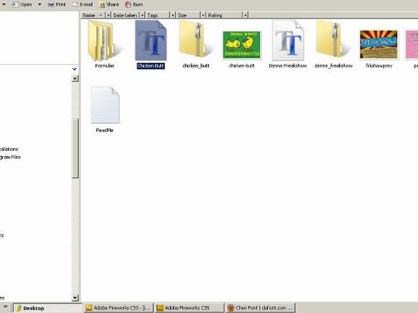The width and height of the screenshot is (418, 313).
Task: Select the cut-off pink image thumbnail
Action: (x=411, y=44)
